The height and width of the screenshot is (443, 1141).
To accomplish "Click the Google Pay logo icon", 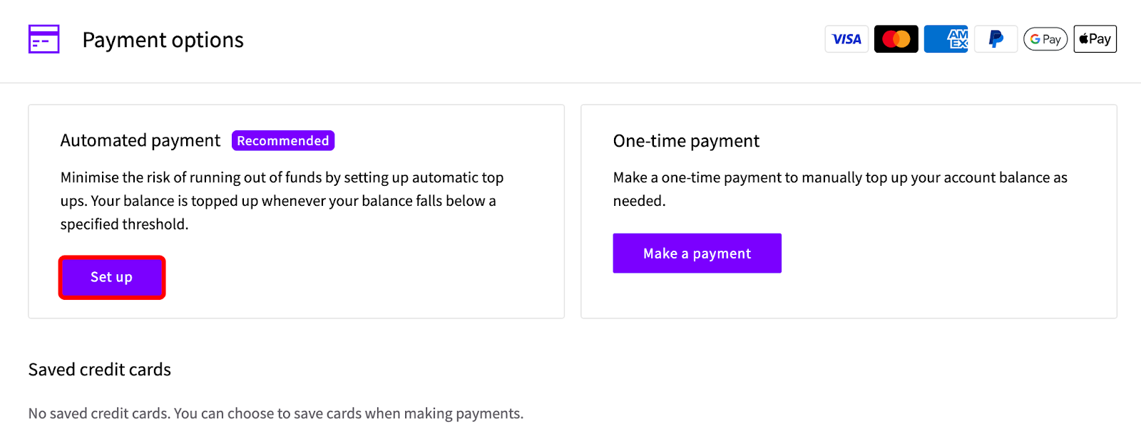I will point(1045,39).
